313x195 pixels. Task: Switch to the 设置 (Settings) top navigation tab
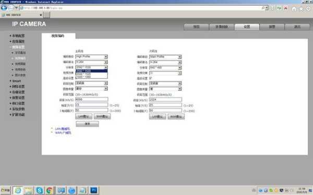247,27
